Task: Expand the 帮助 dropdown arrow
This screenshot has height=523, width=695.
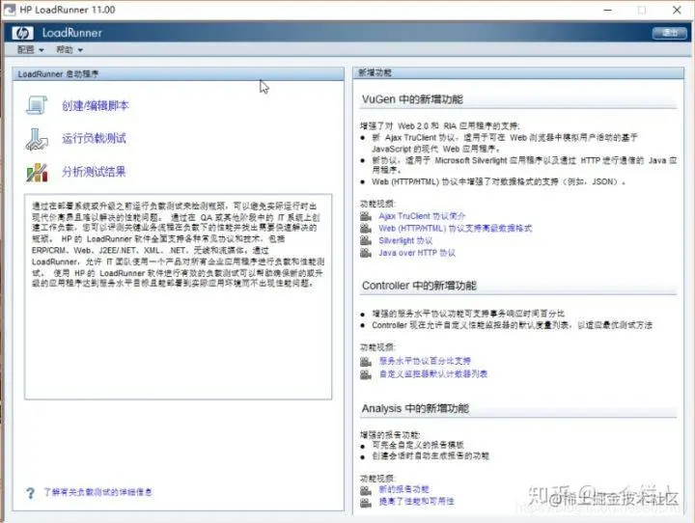Action: coord(80,50)
